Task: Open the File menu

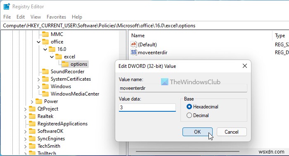Action: pyautogui.click(x=7, y=17)
